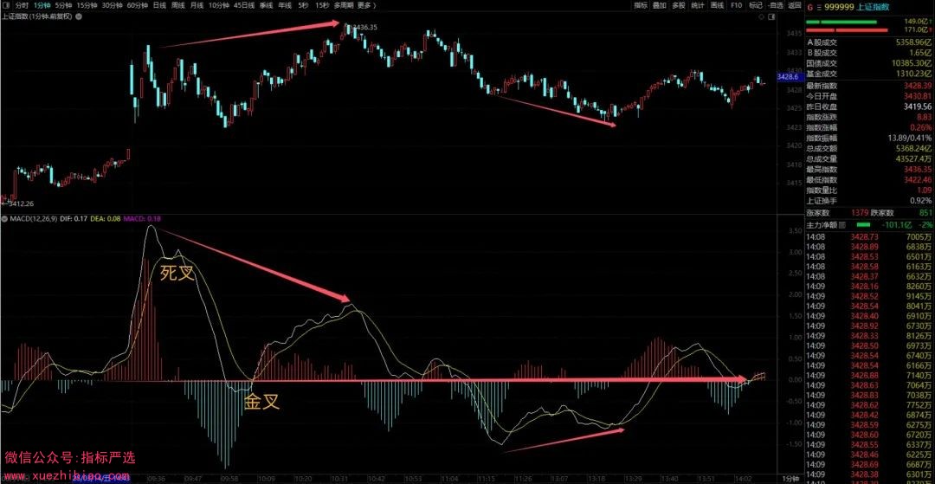Toggle the 标记 mark option

coord(756,5)
